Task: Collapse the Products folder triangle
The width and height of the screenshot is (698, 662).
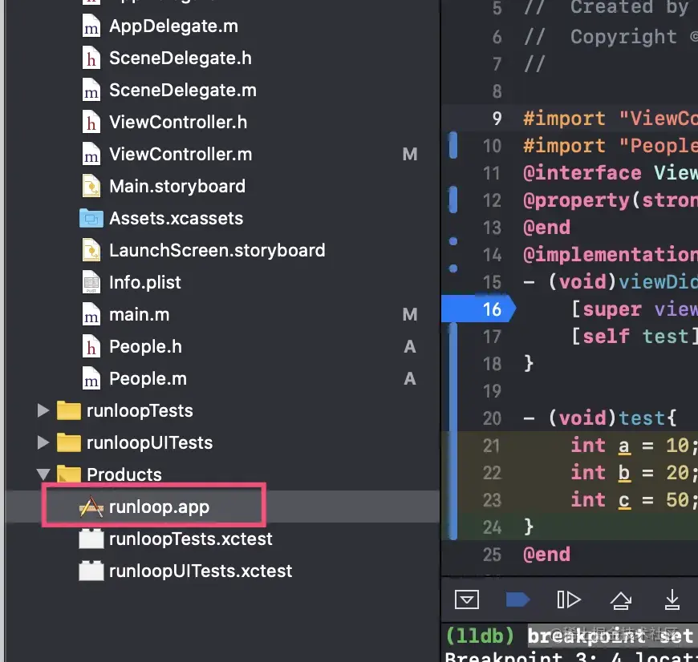Action: [x=43, y=474]
